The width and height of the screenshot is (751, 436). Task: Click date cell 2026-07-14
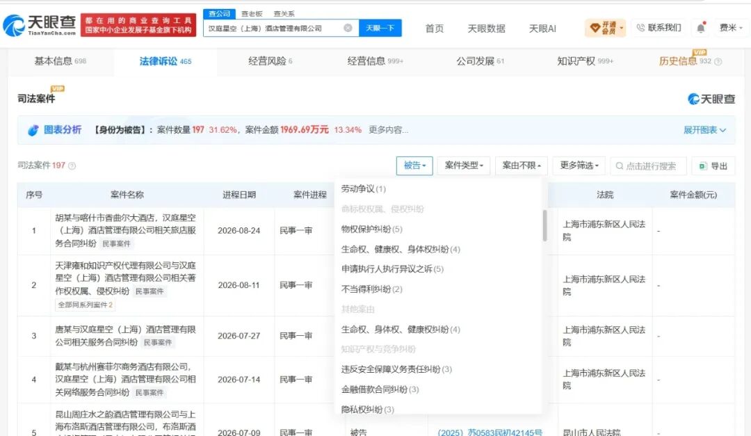coord(239,380)
